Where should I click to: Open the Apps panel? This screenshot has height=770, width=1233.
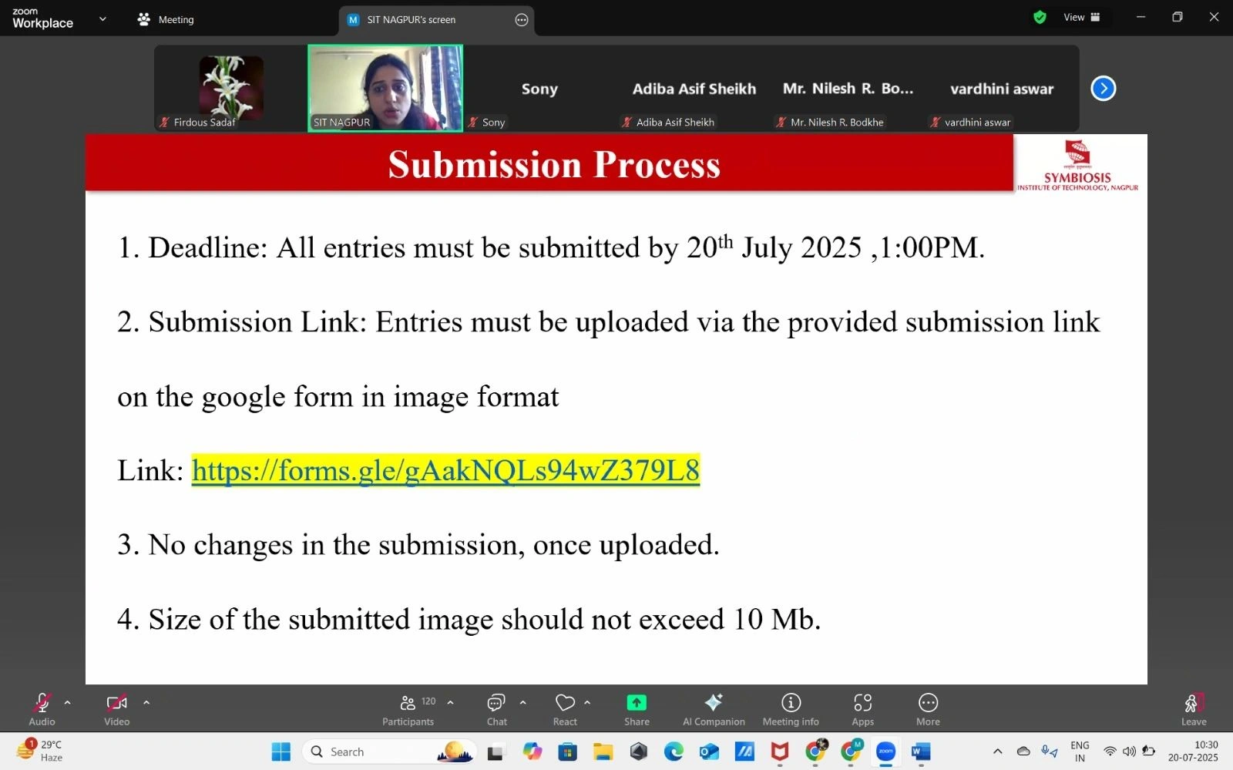click(x=862, y=703)
